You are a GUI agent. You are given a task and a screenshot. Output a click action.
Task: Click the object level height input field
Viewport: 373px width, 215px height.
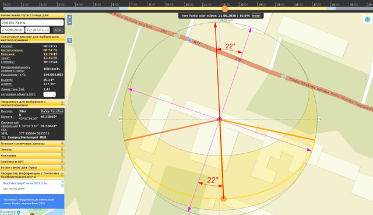(x=50, y=94)
